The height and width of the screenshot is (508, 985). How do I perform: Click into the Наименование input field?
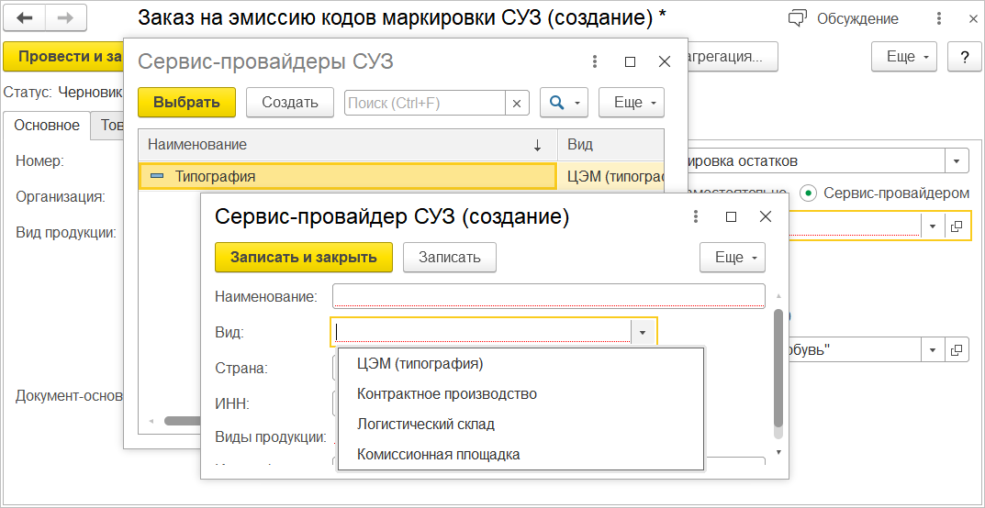pos(548,296)
